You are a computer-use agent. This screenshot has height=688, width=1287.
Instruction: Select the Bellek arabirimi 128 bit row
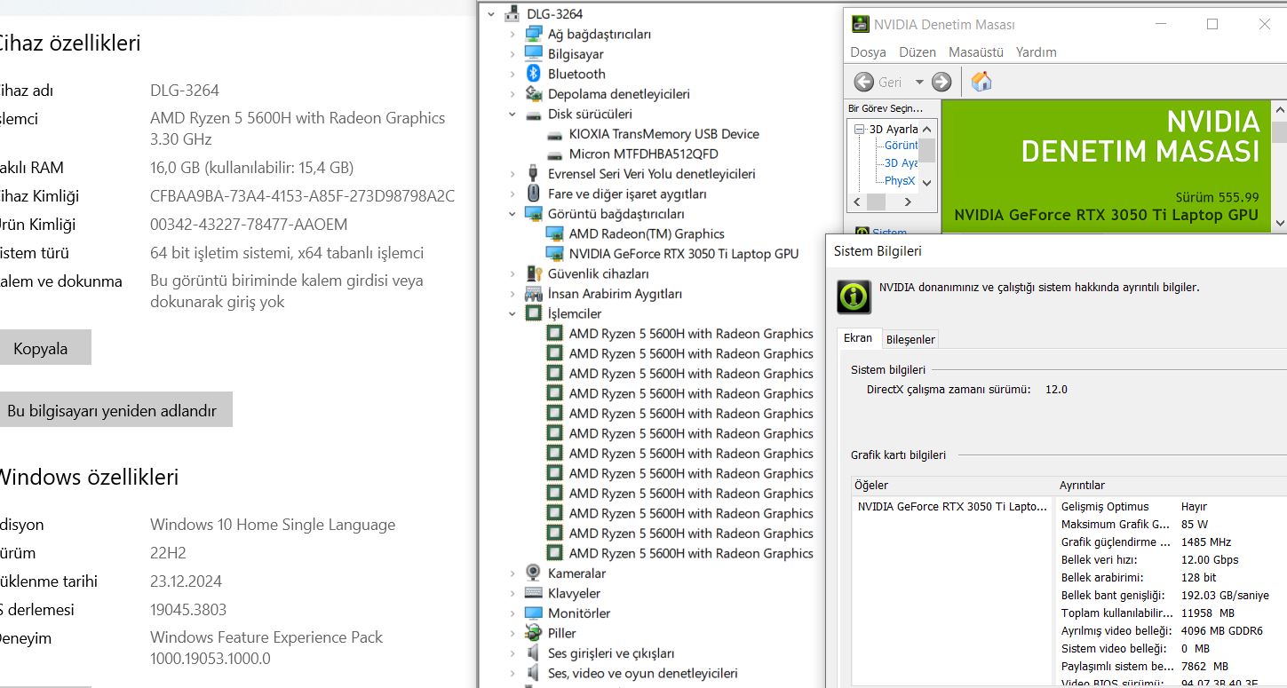pos(1171,577)
